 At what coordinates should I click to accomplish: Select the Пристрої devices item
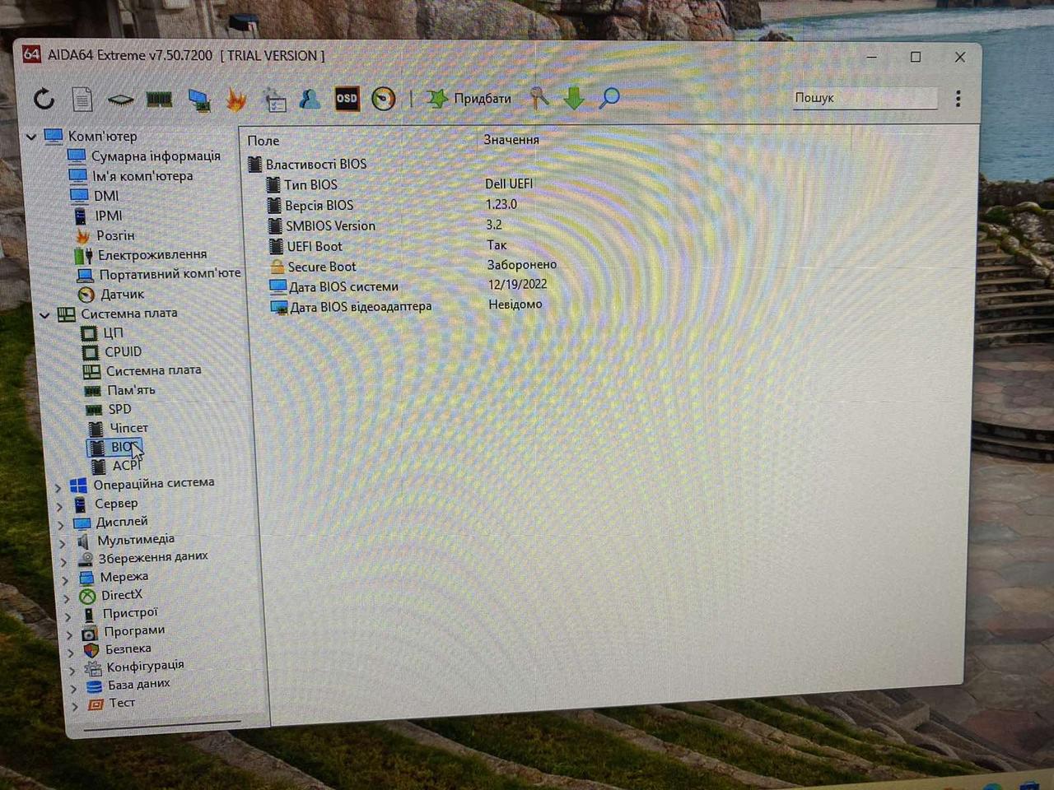129,613
